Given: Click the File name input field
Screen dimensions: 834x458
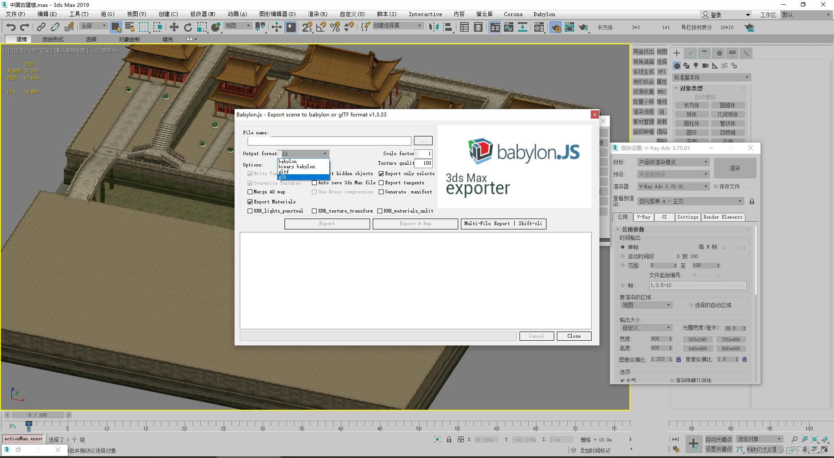Looking at the screenshot, I should coord(328,141).
